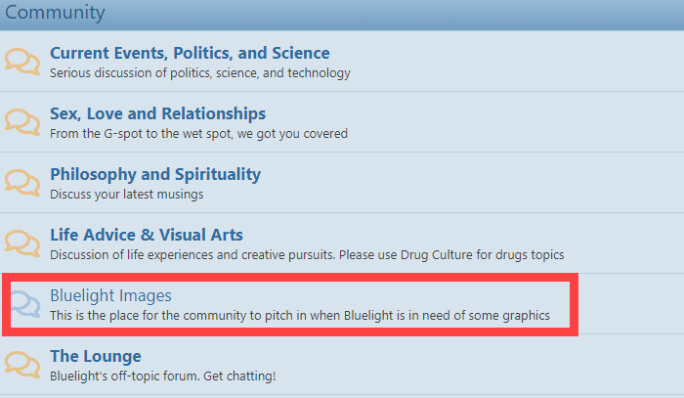Click the Philosophy and Spirituality forum icon
This screenshot has height=398, width=684.
click(22, 183)
